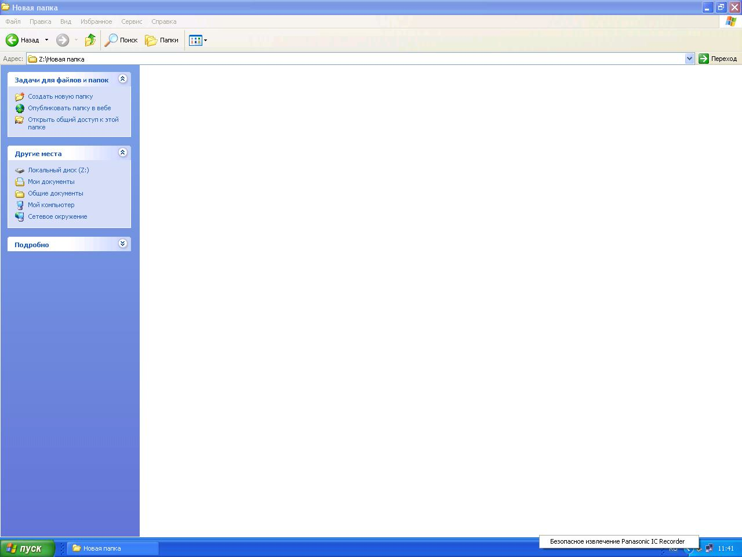Click the Переход go button
This screenshot has width=742, height=557.
click(718, 59)
